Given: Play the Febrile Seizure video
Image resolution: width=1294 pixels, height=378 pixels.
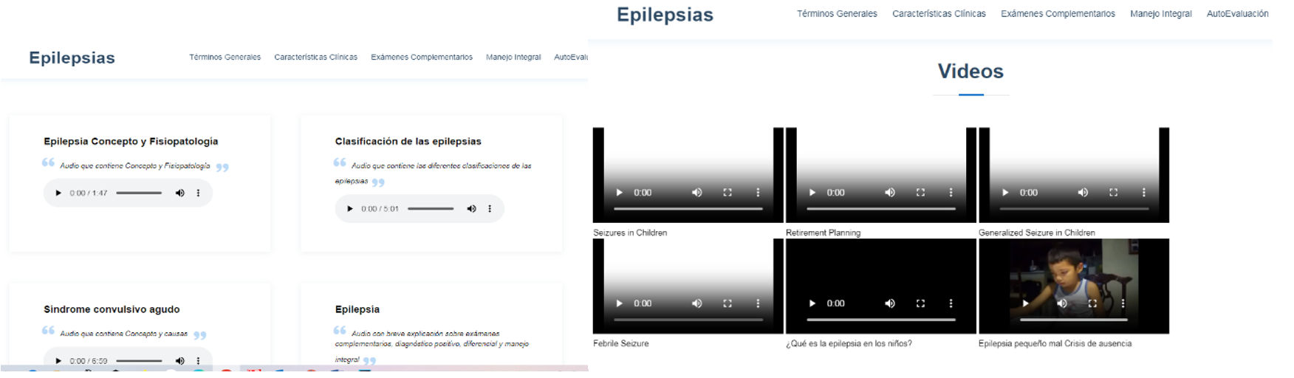Looking at the screenshot, I should pyautogui.click(x=619, y=303).
